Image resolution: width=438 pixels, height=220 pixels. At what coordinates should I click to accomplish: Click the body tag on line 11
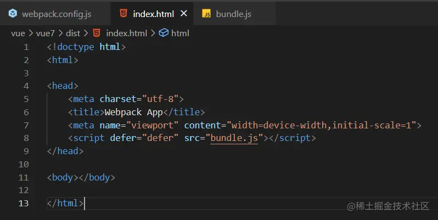pos(81,177)
